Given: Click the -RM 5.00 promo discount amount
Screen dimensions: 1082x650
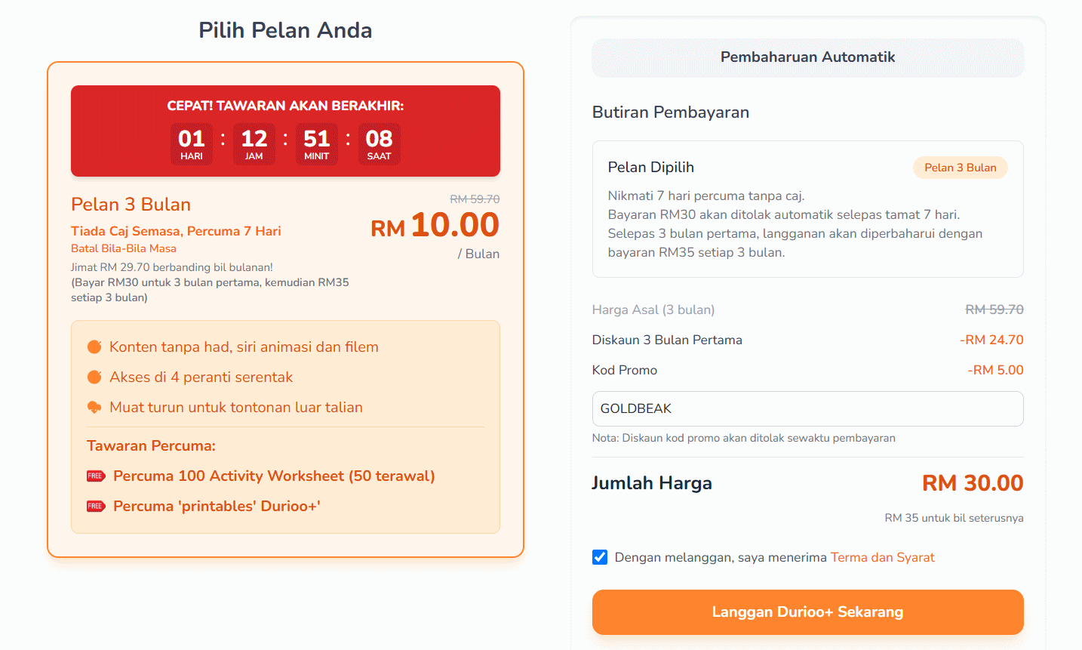Looking at the screenshot, I should click(x=995, y=370).
